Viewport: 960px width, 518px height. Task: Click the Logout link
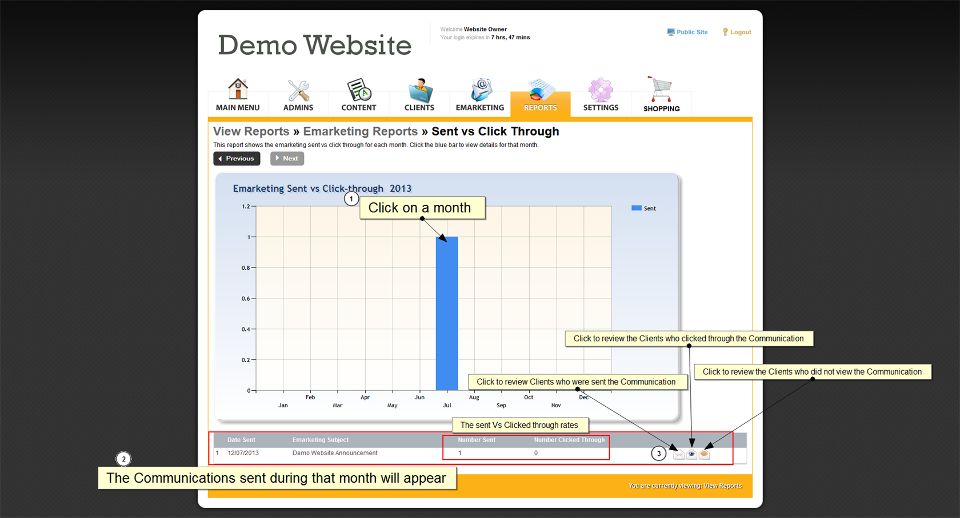tap(737, 33)
